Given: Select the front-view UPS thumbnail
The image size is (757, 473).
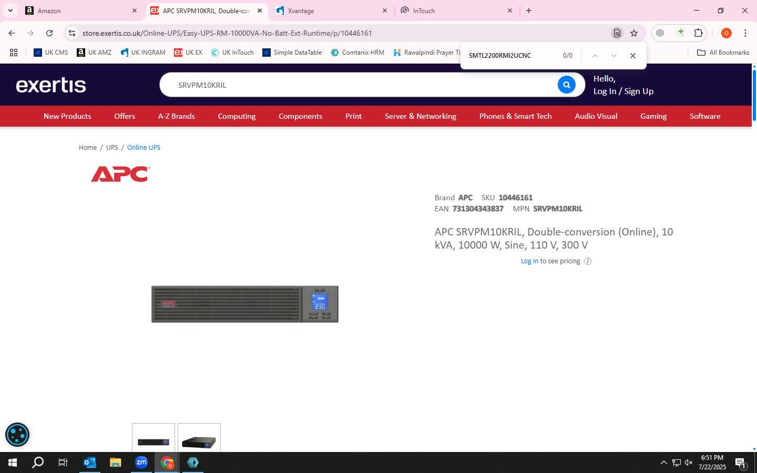Looking at the screenshot, I should (x=154, y=437).
